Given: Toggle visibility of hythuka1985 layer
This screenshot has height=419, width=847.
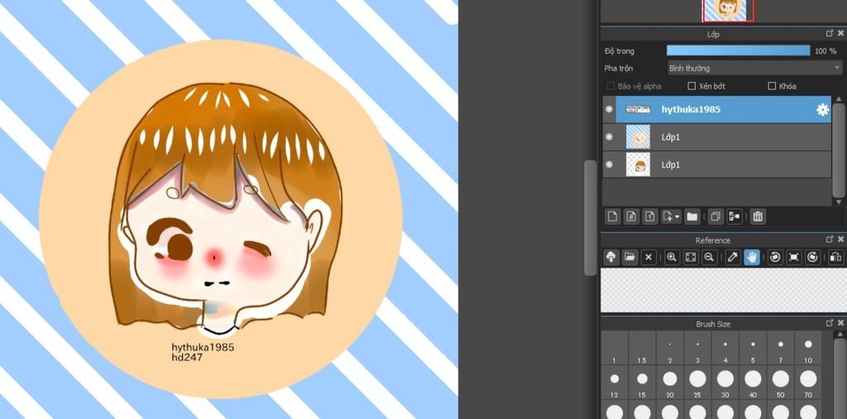Looking at the screenshot, I should click(610, 109).
